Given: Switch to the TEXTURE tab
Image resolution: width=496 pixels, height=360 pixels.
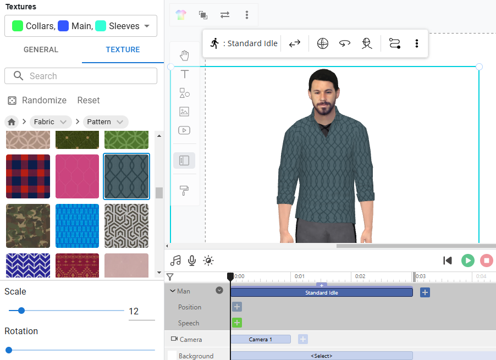Looking at the screenshot, I should tap(123, 49).
